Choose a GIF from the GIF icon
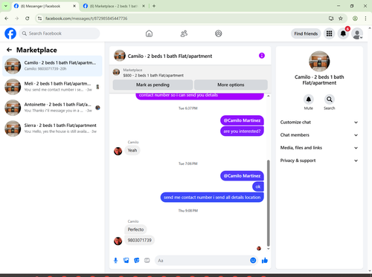 click(x=147, y=261)
